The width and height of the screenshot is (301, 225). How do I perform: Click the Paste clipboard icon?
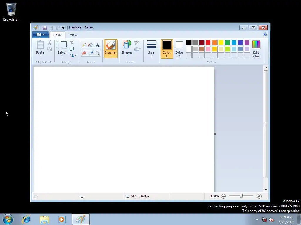tap(40, 45)
